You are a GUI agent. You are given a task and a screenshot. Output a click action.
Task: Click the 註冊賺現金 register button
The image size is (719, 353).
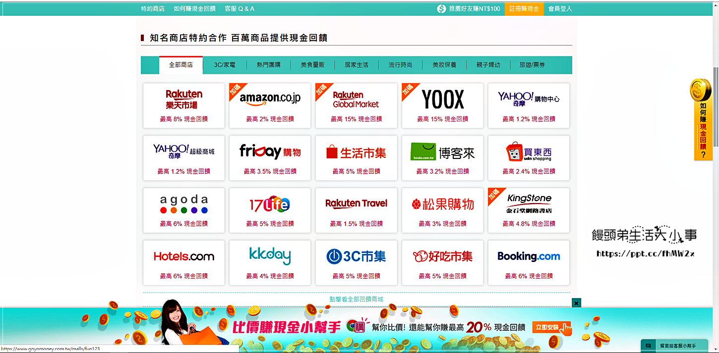[x=524, y=8]
